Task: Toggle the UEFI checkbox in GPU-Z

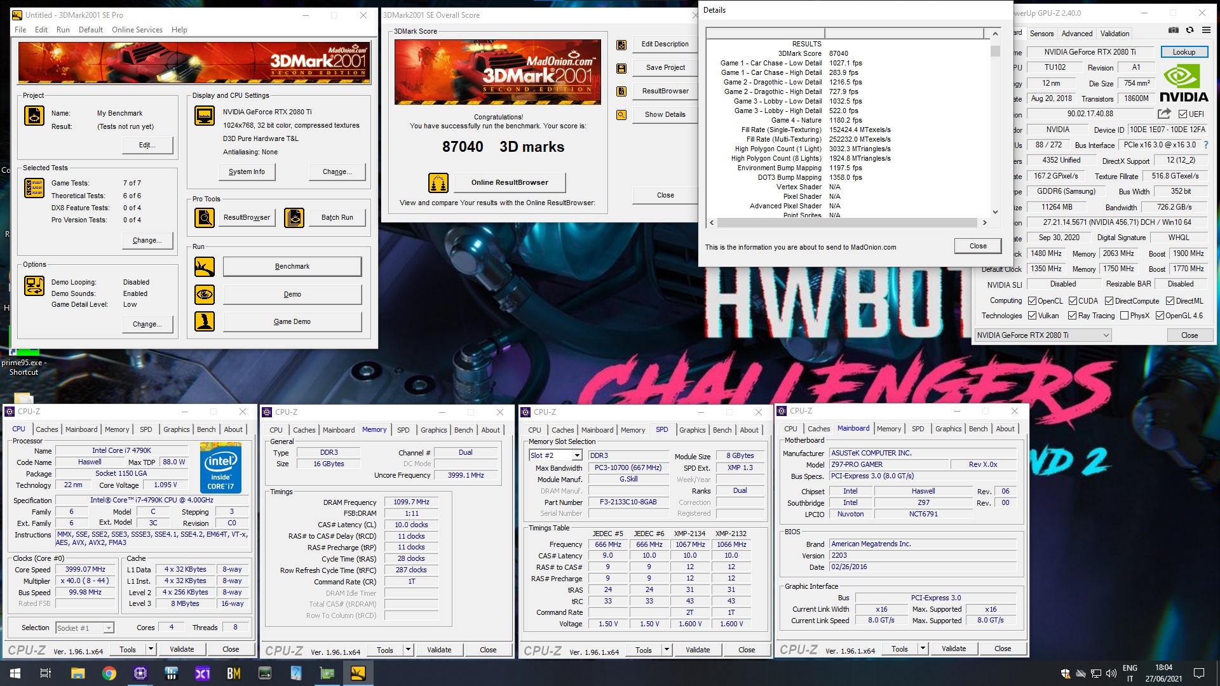Action: tap(1183, 114)
